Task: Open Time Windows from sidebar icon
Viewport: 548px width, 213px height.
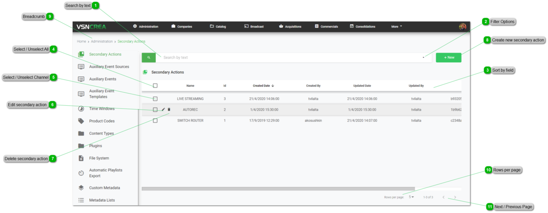Action: [81, 109]
